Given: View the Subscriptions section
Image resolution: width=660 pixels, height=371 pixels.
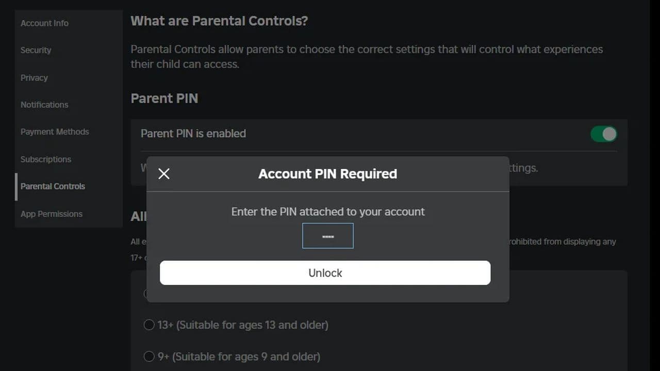Looking at the screenshot, I should click(x=46, y=159).
